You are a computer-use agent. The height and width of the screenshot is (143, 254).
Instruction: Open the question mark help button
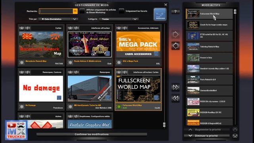point(175,12)
